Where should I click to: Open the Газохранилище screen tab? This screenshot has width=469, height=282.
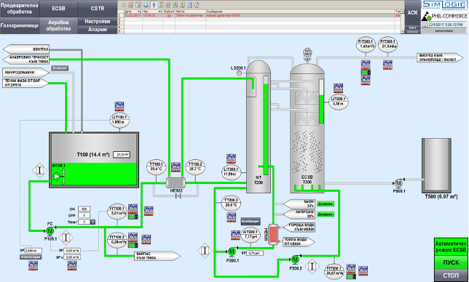click(20, 25)
